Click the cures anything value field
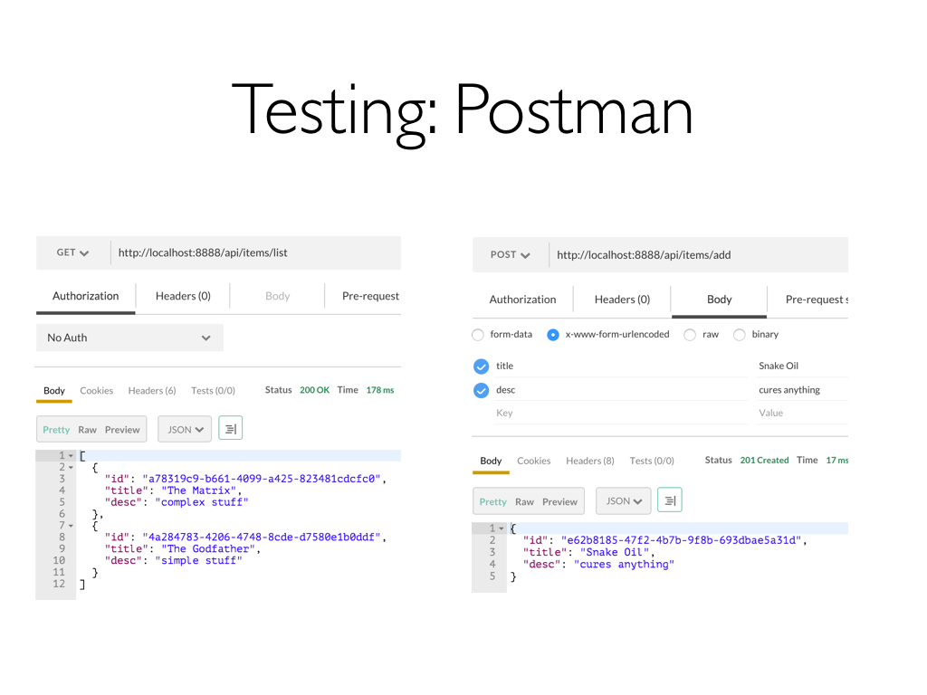Viewport: 927px width, 695px height. click(x=802, y=390)
